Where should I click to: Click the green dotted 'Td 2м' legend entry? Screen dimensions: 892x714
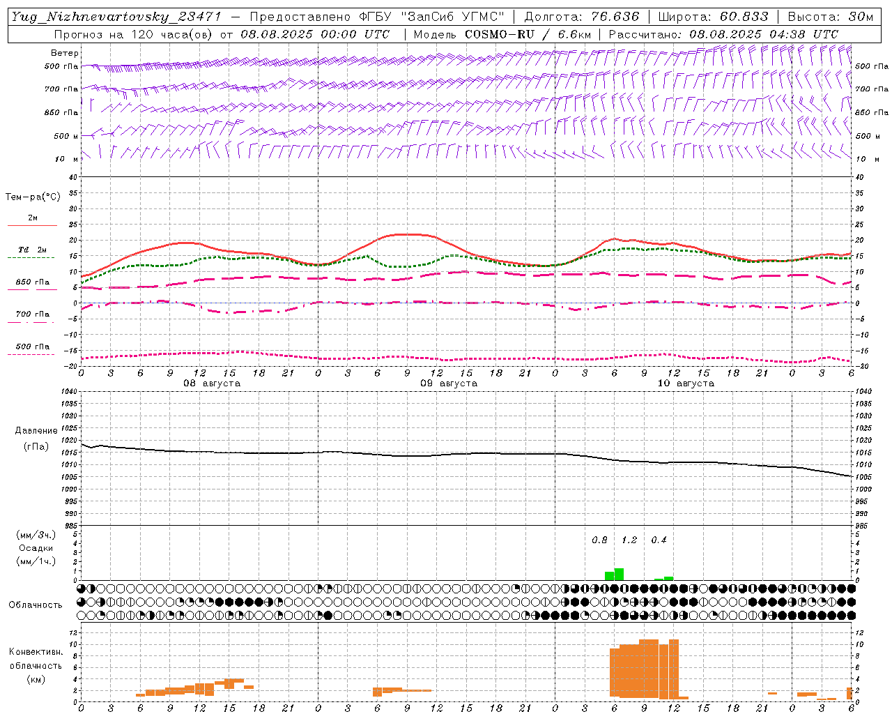(33, 250)
